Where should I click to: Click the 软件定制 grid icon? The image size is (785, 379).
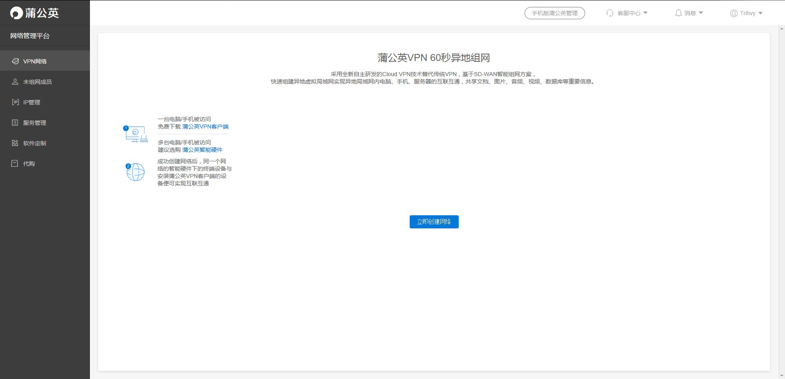pyautogui.click(x=15, y=143)
